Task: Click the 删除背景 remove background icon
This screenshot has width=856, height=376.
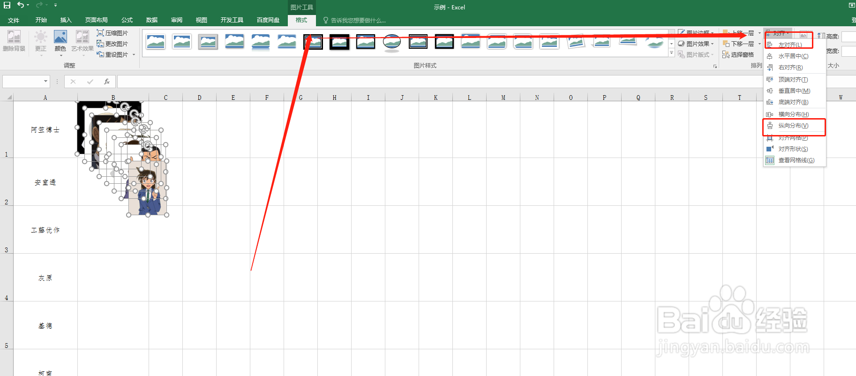Action: [x=14, y=41]
